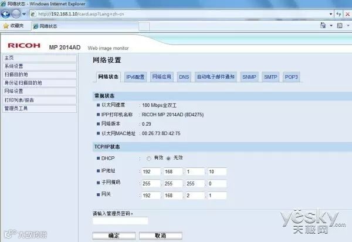Open 网络设置 in the left sidebar
Image resolution: width=352 pixels, height=242 pixels.
pyautogui.click(x=39, y=91)
